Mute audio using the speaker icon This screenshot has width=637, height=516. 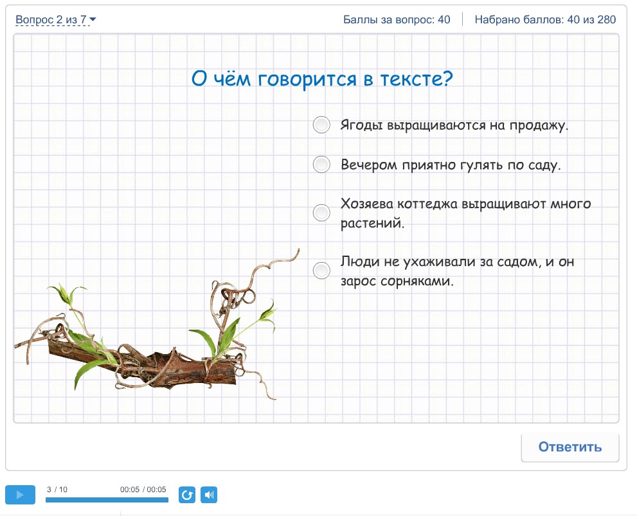(209, 495)
